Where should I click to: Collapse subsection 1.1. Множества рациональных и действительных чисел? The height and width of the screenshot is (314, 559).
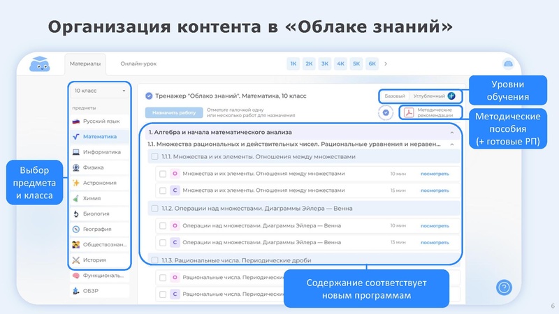tap(451, 144)
